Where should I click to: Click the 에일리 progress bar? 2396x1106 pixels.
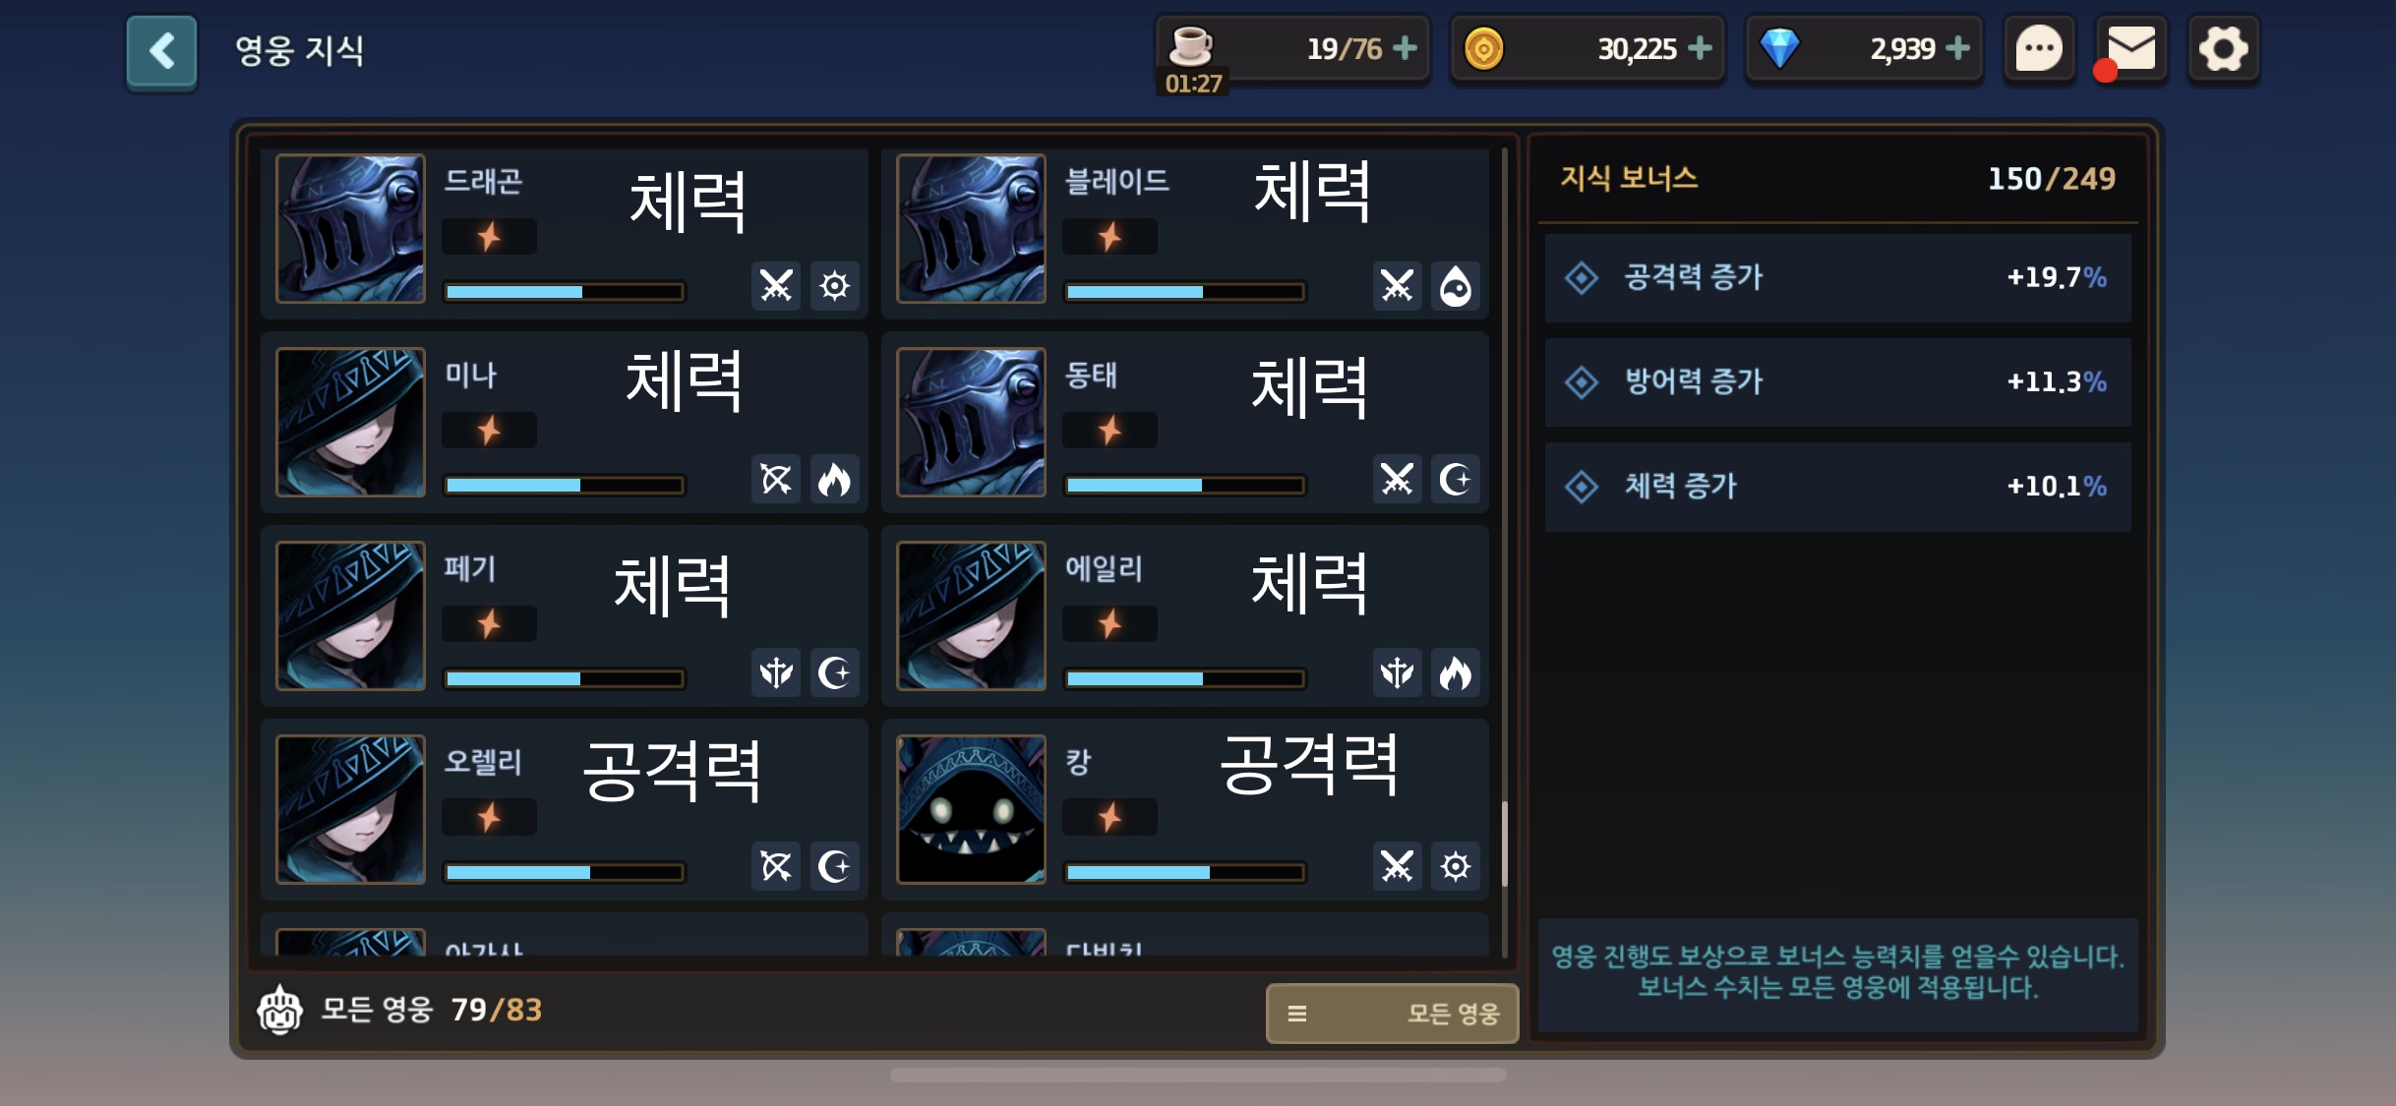pos(1184,678)
